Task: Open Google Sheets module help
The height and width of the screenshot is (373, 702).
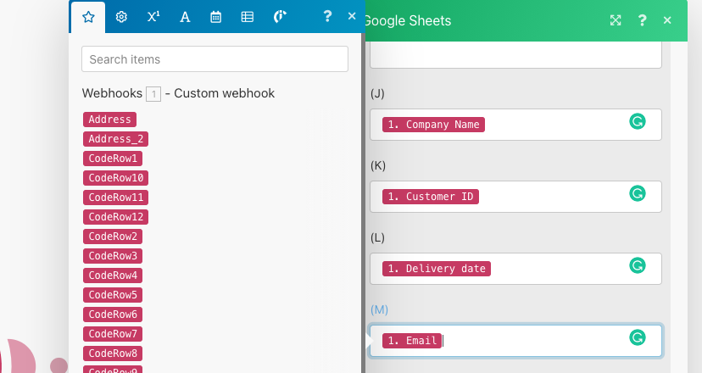Action: pyautogui.click(x=643, y=20)
